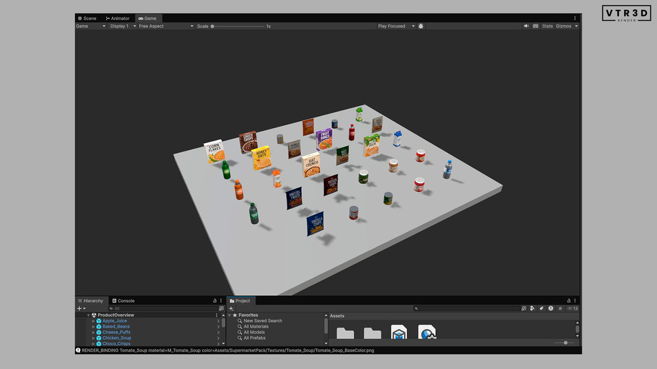Screen dimensions: 657x369
Task: Open the Console tab
Action: click(x=123, y=301)
